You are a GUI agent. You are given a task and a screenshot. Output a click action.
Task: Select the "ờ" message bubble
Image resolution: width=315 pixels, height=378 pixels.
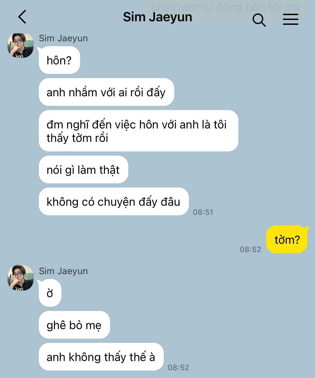click(50, 293)
